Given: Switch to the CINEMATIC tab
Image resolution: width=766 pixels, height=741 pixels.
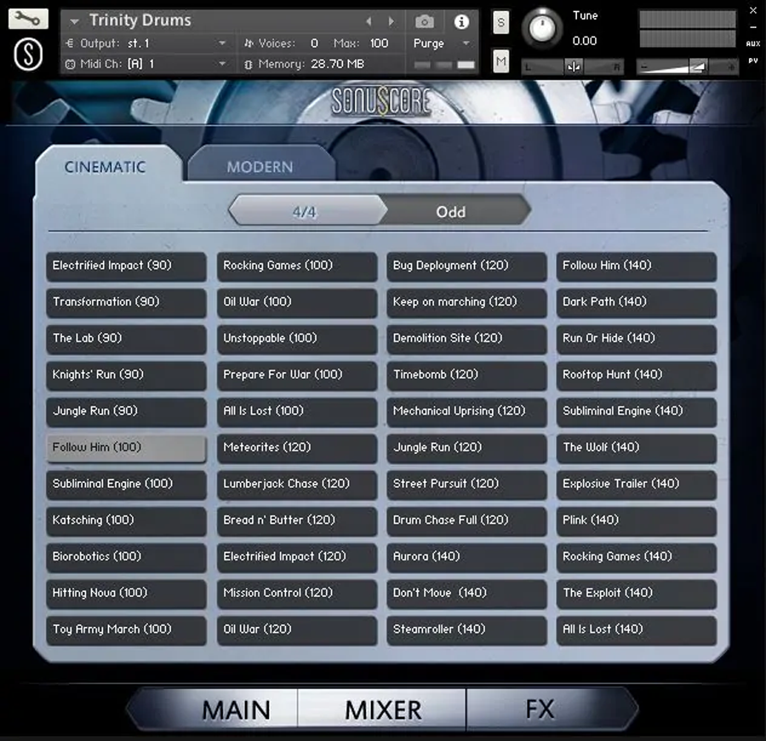Looking at the screenshot, I should (x=105, y=167).
